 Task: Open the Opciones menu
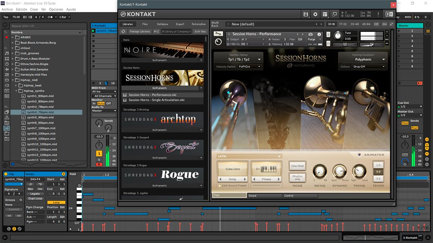point(56,9)
